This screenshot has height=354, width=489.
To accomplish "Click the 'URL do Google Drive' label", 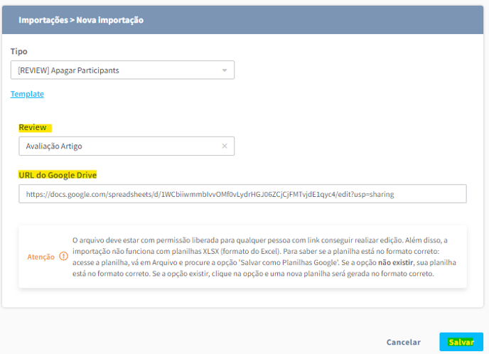I will (58, 175).
